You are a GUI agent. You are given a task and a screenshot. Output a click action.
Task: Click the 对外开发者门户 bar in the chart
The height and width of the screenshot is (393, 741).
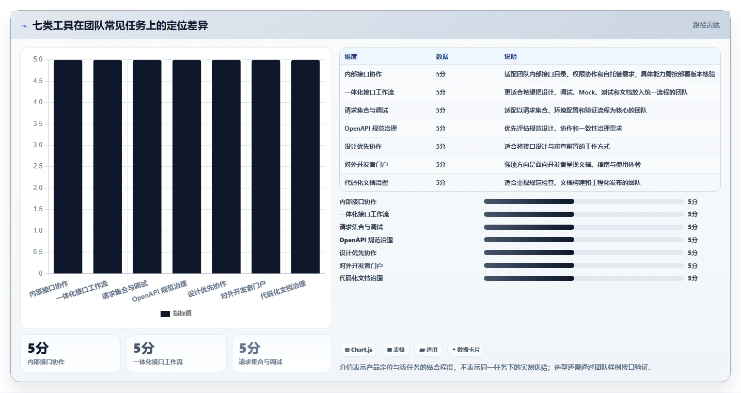[266, 166]
